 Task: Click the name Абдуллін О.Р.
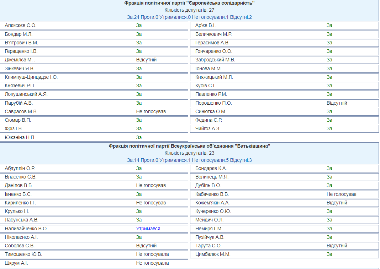20,169
